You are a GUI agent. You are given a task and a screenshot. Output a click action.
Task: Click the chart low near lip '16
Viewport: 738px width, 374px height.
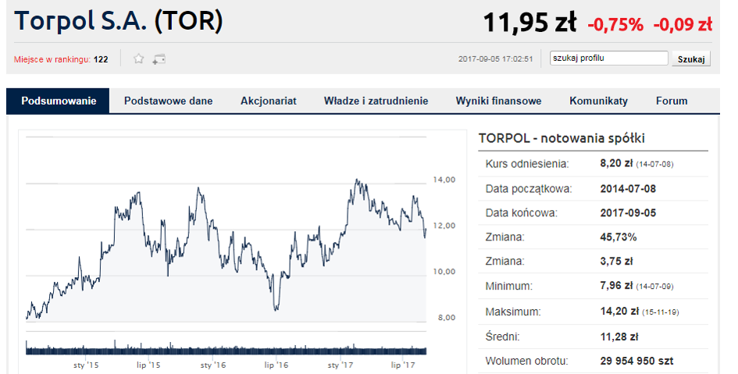(276, 308)
